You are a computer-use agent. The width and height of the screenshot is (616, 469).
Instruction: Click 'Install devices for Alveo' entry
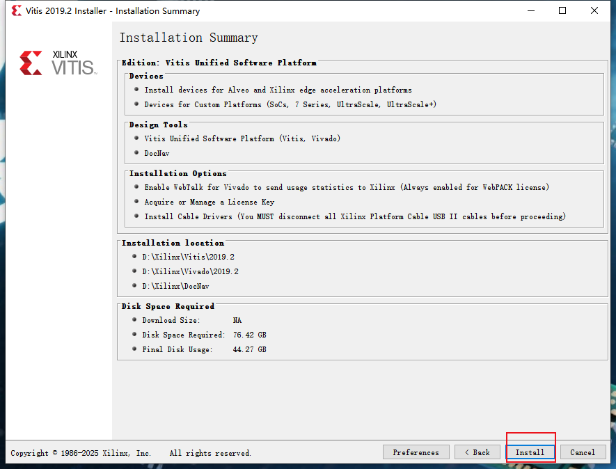click(278, 90)
